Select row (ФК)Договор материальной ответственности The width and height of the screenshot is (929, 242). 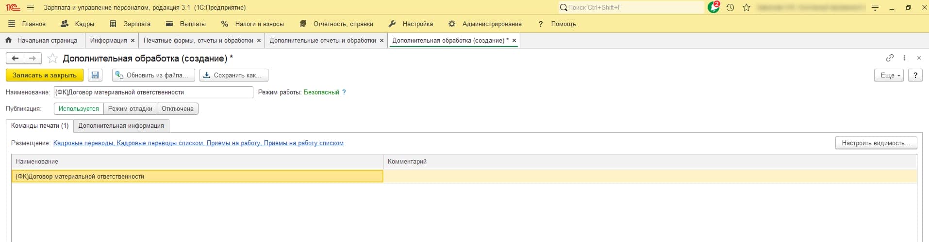click(197, 176)
